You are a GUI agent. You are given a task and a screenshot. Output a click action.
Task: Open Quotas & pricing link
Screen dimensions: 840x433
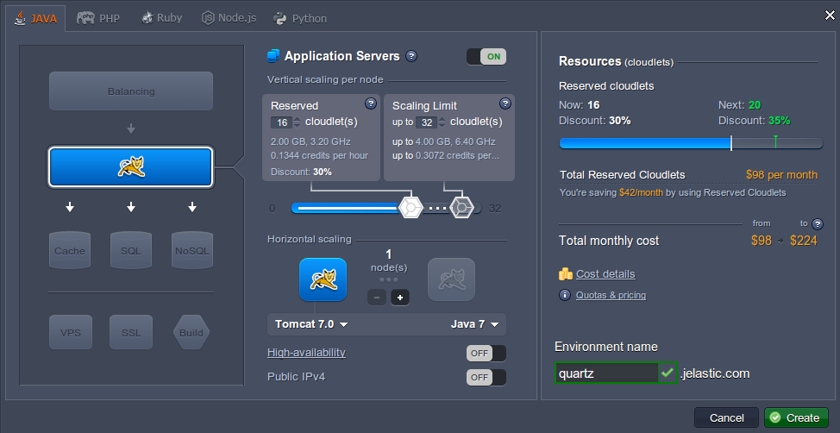coord(611,295)
